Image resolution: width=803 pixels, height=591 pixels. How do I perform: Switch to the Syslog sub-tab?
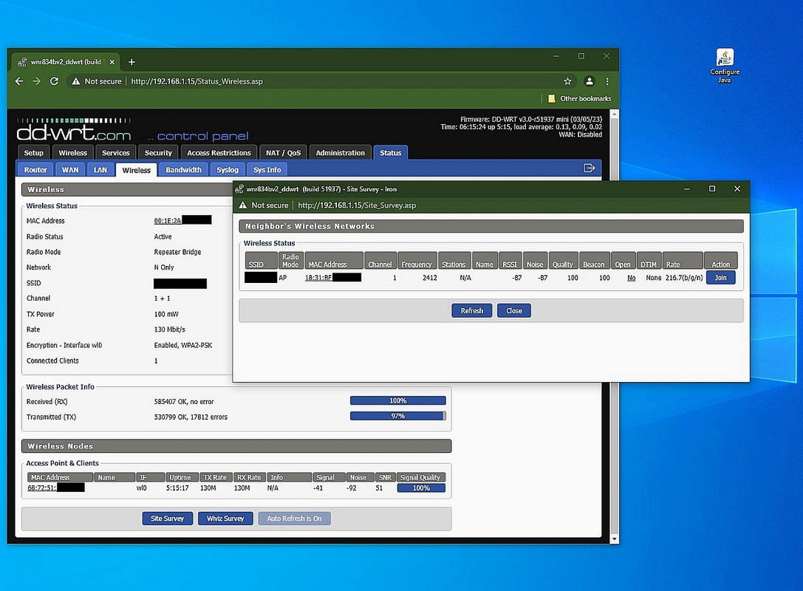point(228,169)
